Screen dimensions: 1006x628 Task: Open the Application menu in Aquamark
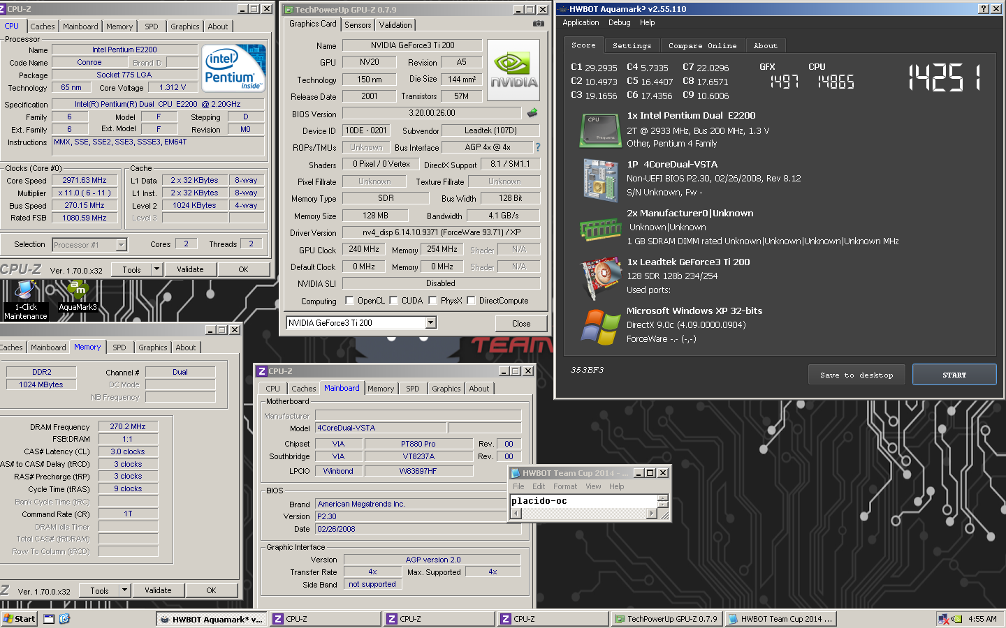point(581,22)
